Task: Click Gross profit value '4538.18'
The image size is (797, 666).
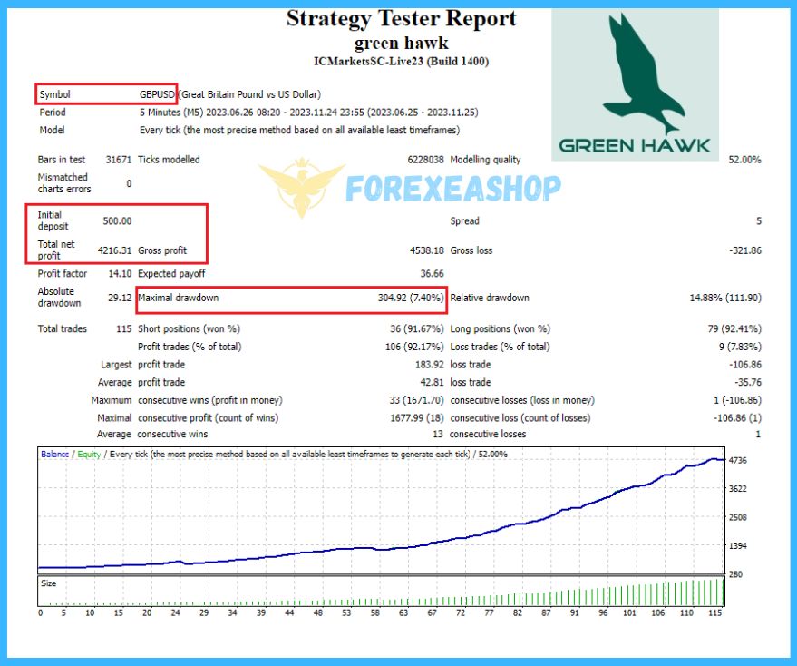Action: pyautogui.click(x=427, y=250)
